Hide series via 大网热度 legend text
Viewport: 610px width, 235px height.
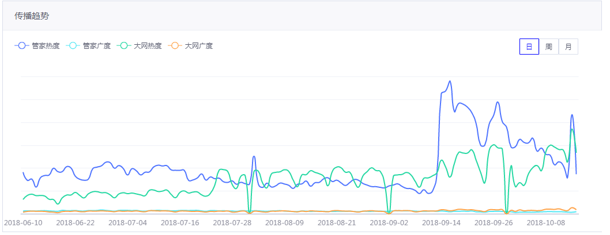point(148,46)
